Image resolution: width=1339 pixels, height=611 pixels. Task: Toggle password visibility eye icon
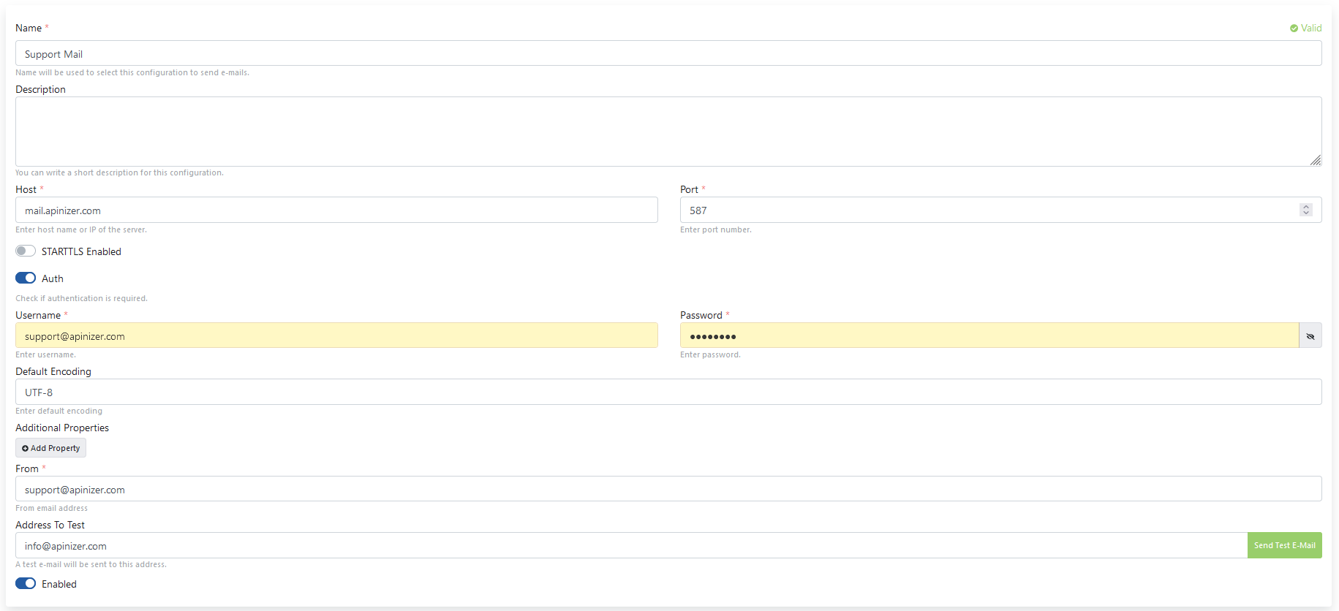1310,336
